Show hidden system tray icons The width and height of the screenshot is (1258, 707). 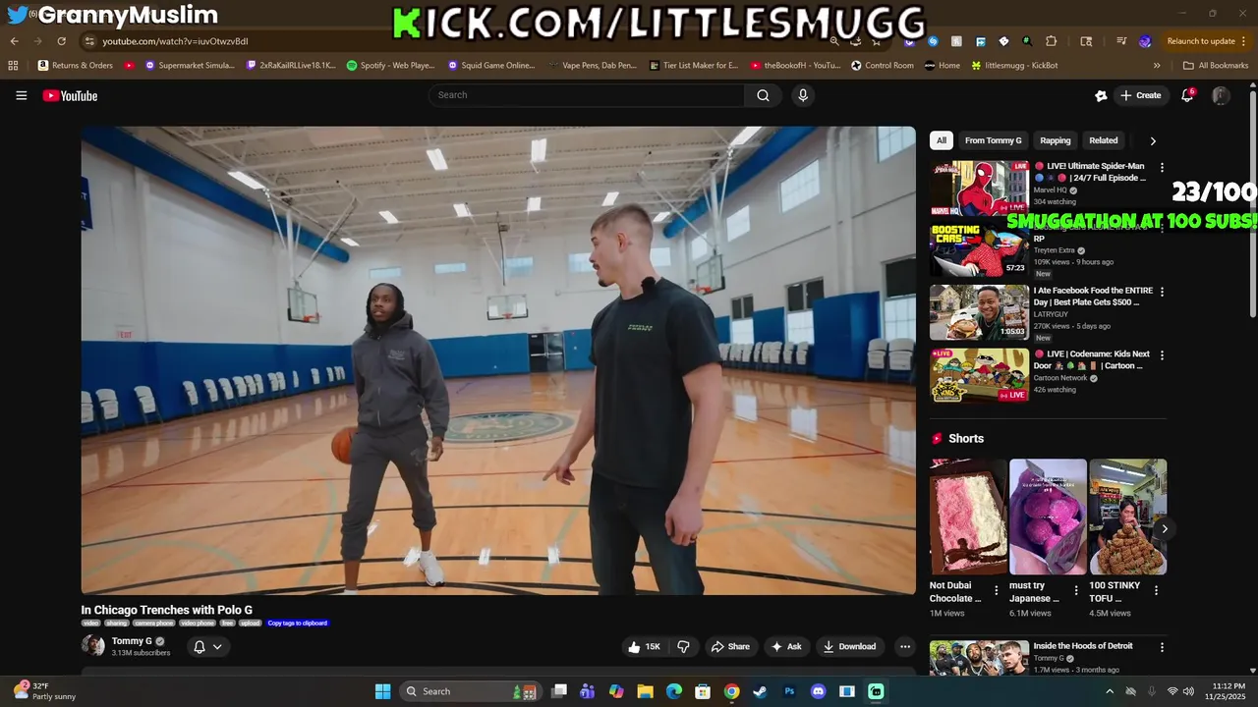click(1110, 691)
